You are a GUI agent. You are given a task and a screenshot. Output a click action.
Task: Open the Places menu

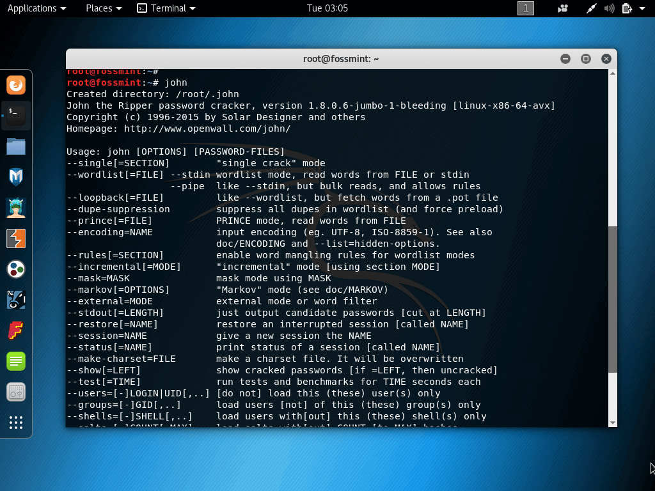point(104,8)
